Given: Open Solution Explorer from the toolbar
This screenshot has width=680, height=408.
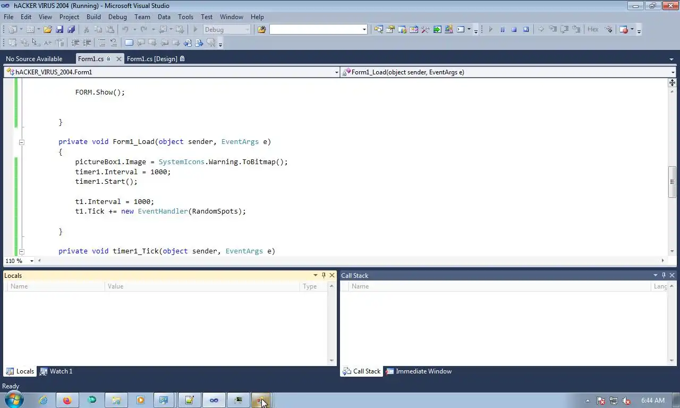Looking at the screenshot, I should point(378,30).
